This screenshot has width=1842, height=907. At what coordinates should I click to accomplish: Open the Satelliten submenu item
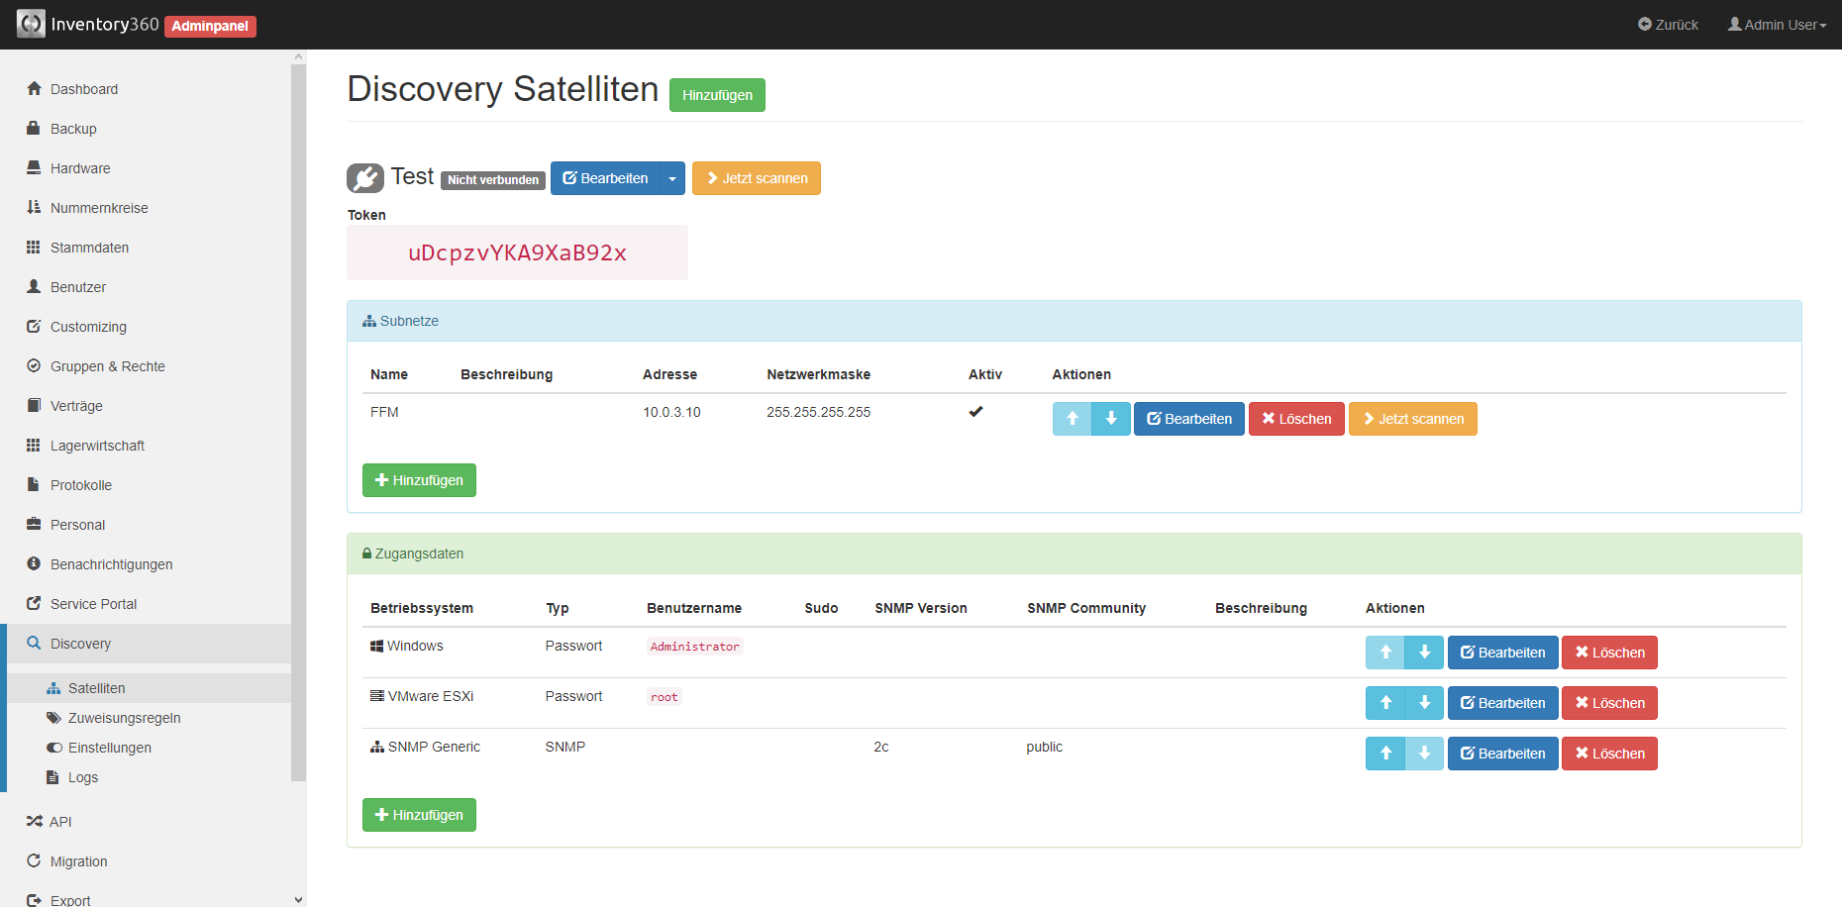pyautogui.click(x=96, y=688)
